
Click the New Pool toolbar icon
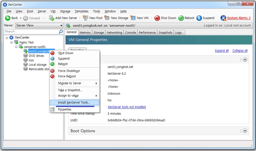pyautogui.click(x=85, y=18)
